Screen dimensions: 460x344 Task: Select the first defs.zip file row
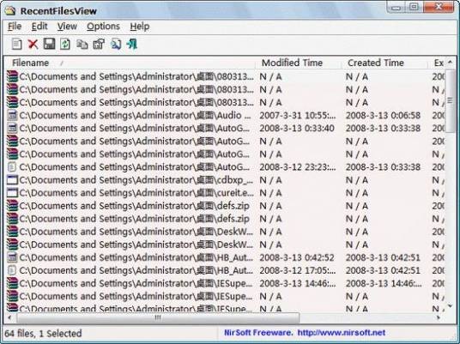tap(225, 206)
